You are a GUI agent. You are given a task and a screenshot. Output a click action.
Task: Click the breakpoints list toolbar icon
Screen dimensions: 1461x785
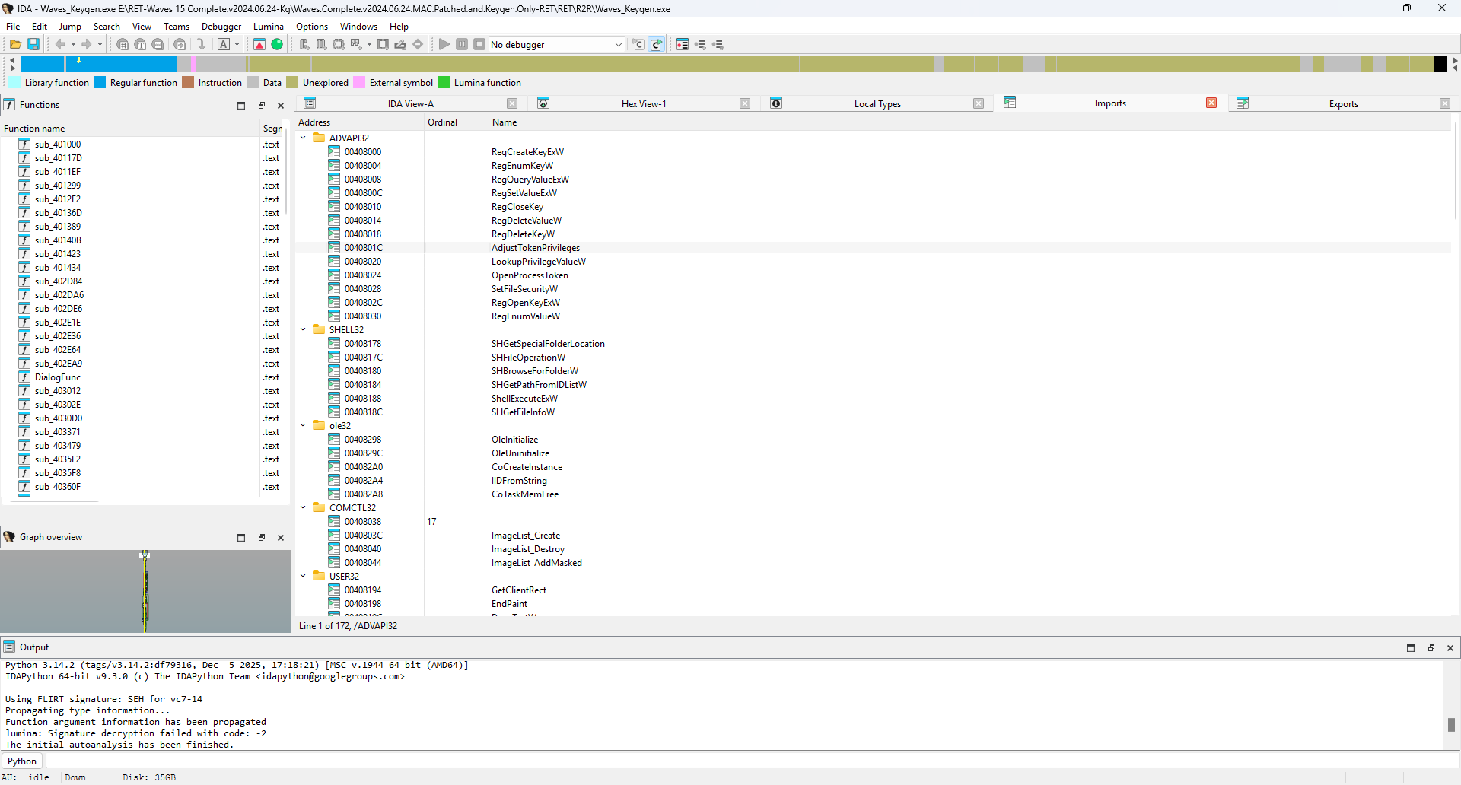coord(683,45)
